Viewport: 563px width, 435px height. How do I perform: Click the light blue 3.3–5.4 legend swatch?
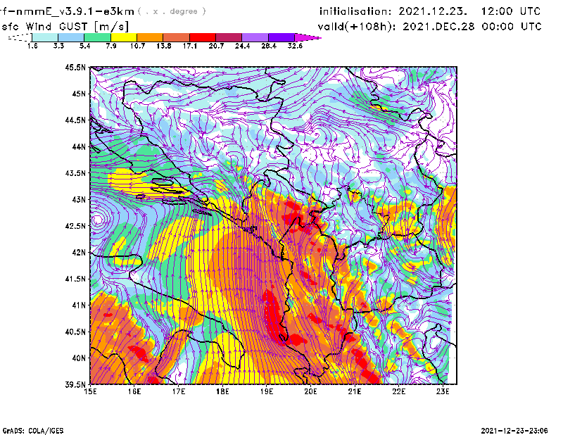click(71, 37)
